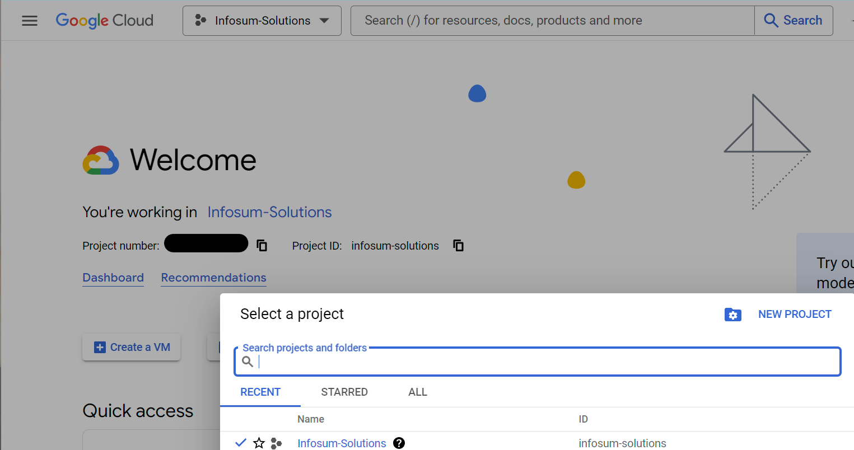854x450 pixels.
Task: Select the RECENT tab
Action: tap(260, 392)
